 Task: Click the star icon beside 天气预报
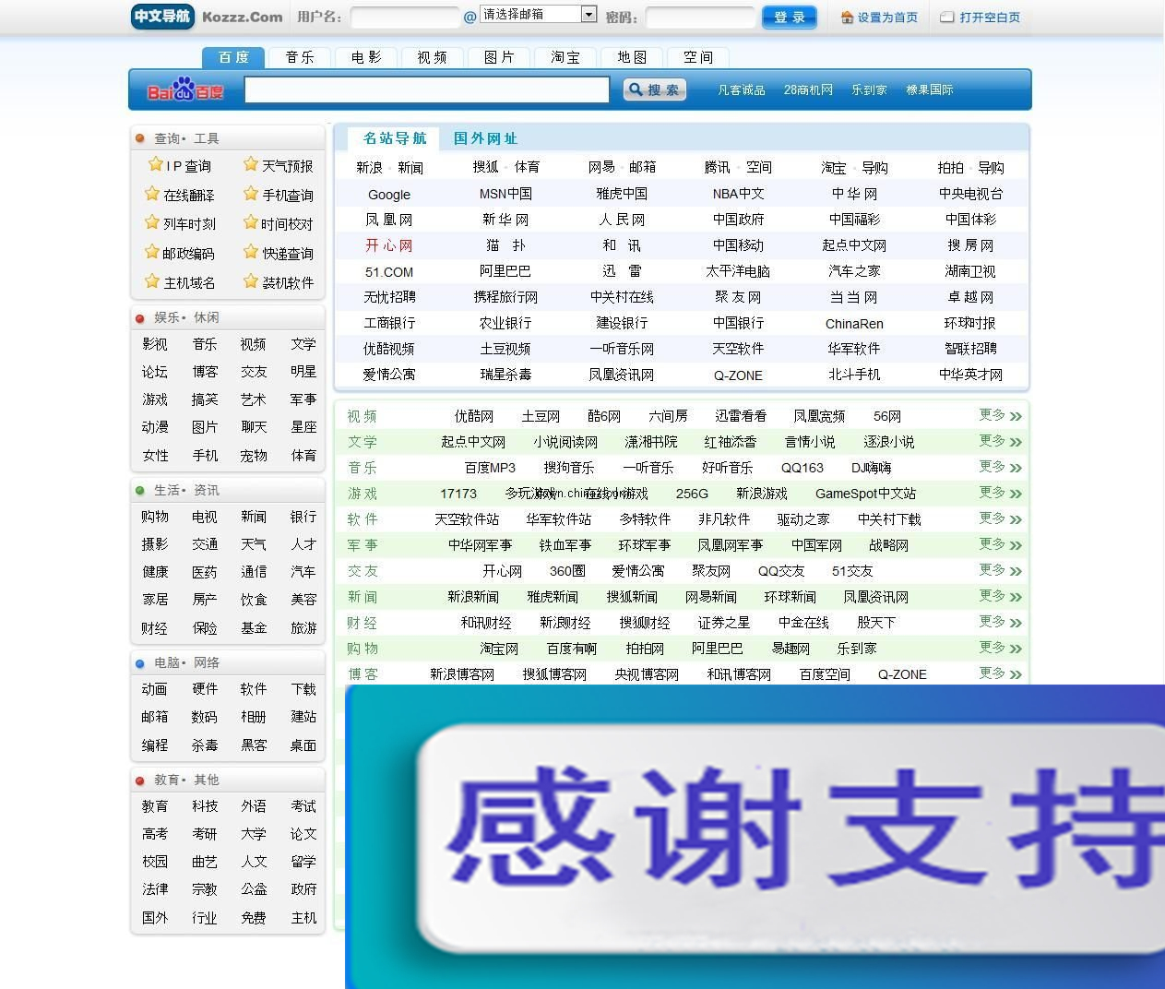pyautogui.click(x=251, y=164)
